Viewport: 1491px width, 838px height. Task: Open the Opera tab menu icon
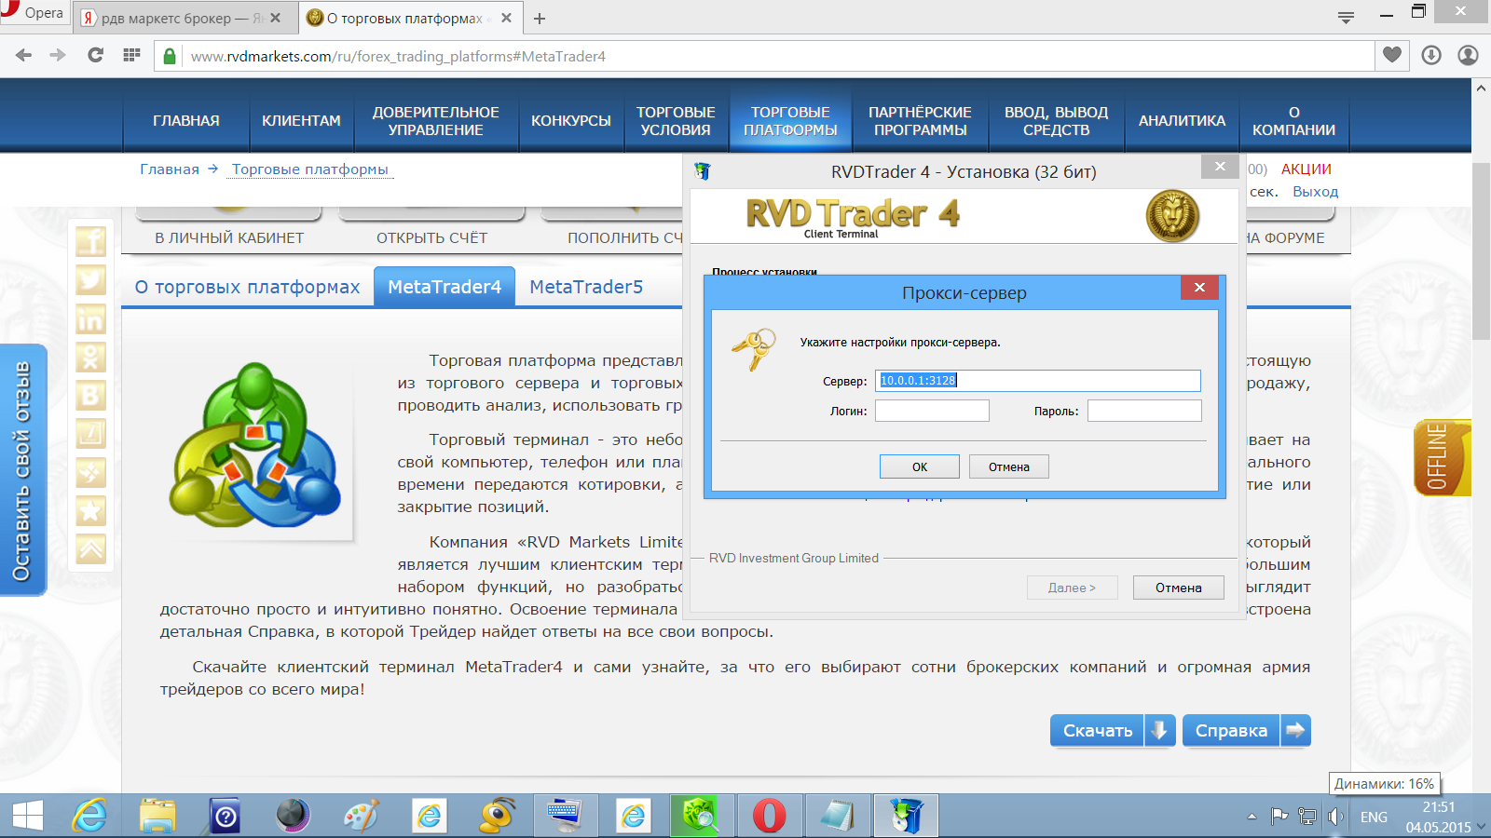pos(1346,18)
